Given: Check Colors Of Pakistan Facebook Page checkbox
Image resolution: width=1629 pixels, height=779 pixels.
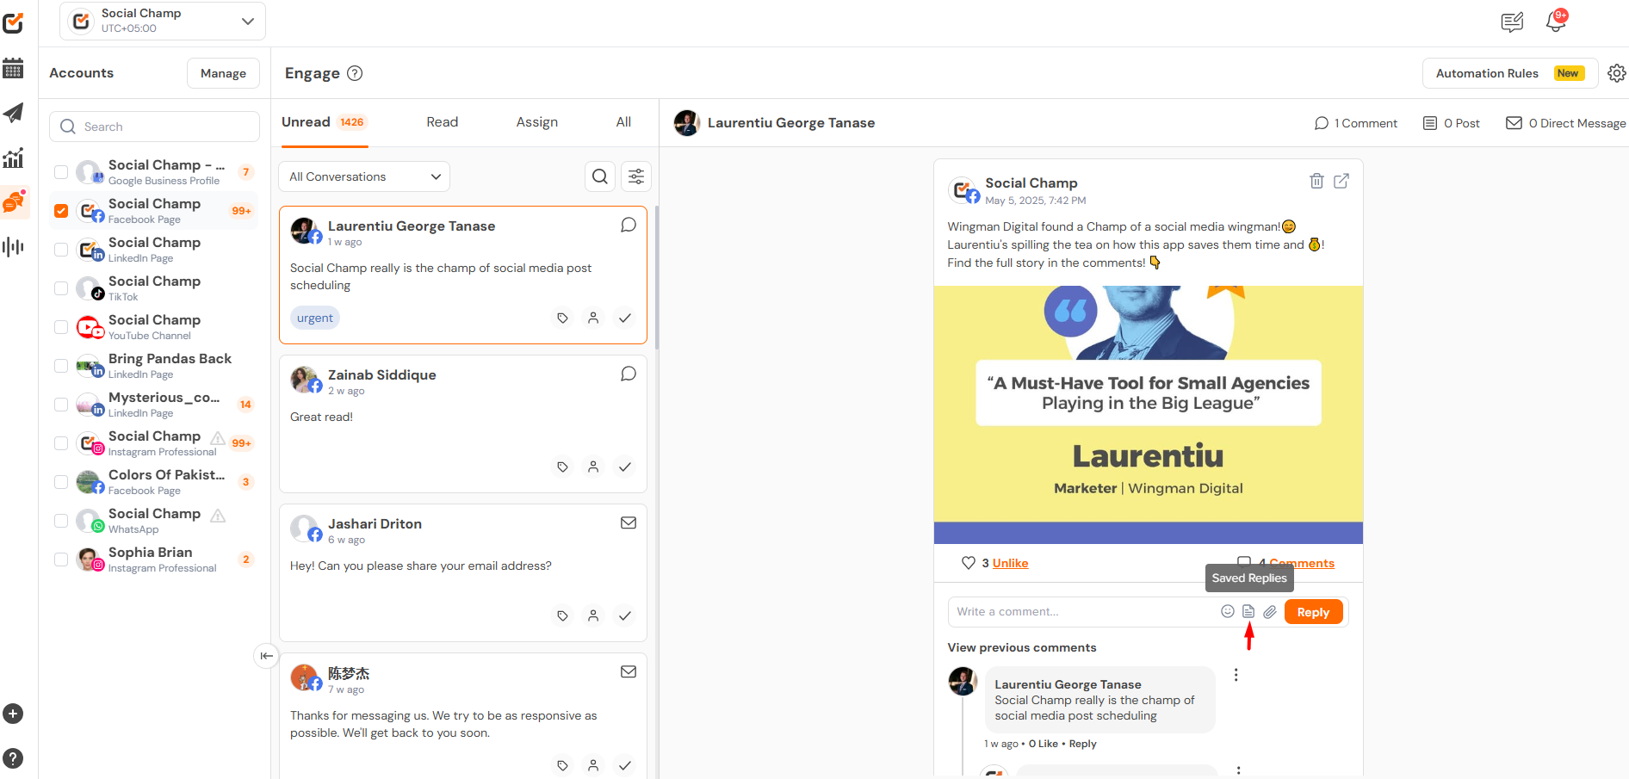Looking at the screenshot, I should [x=61, y=482].
